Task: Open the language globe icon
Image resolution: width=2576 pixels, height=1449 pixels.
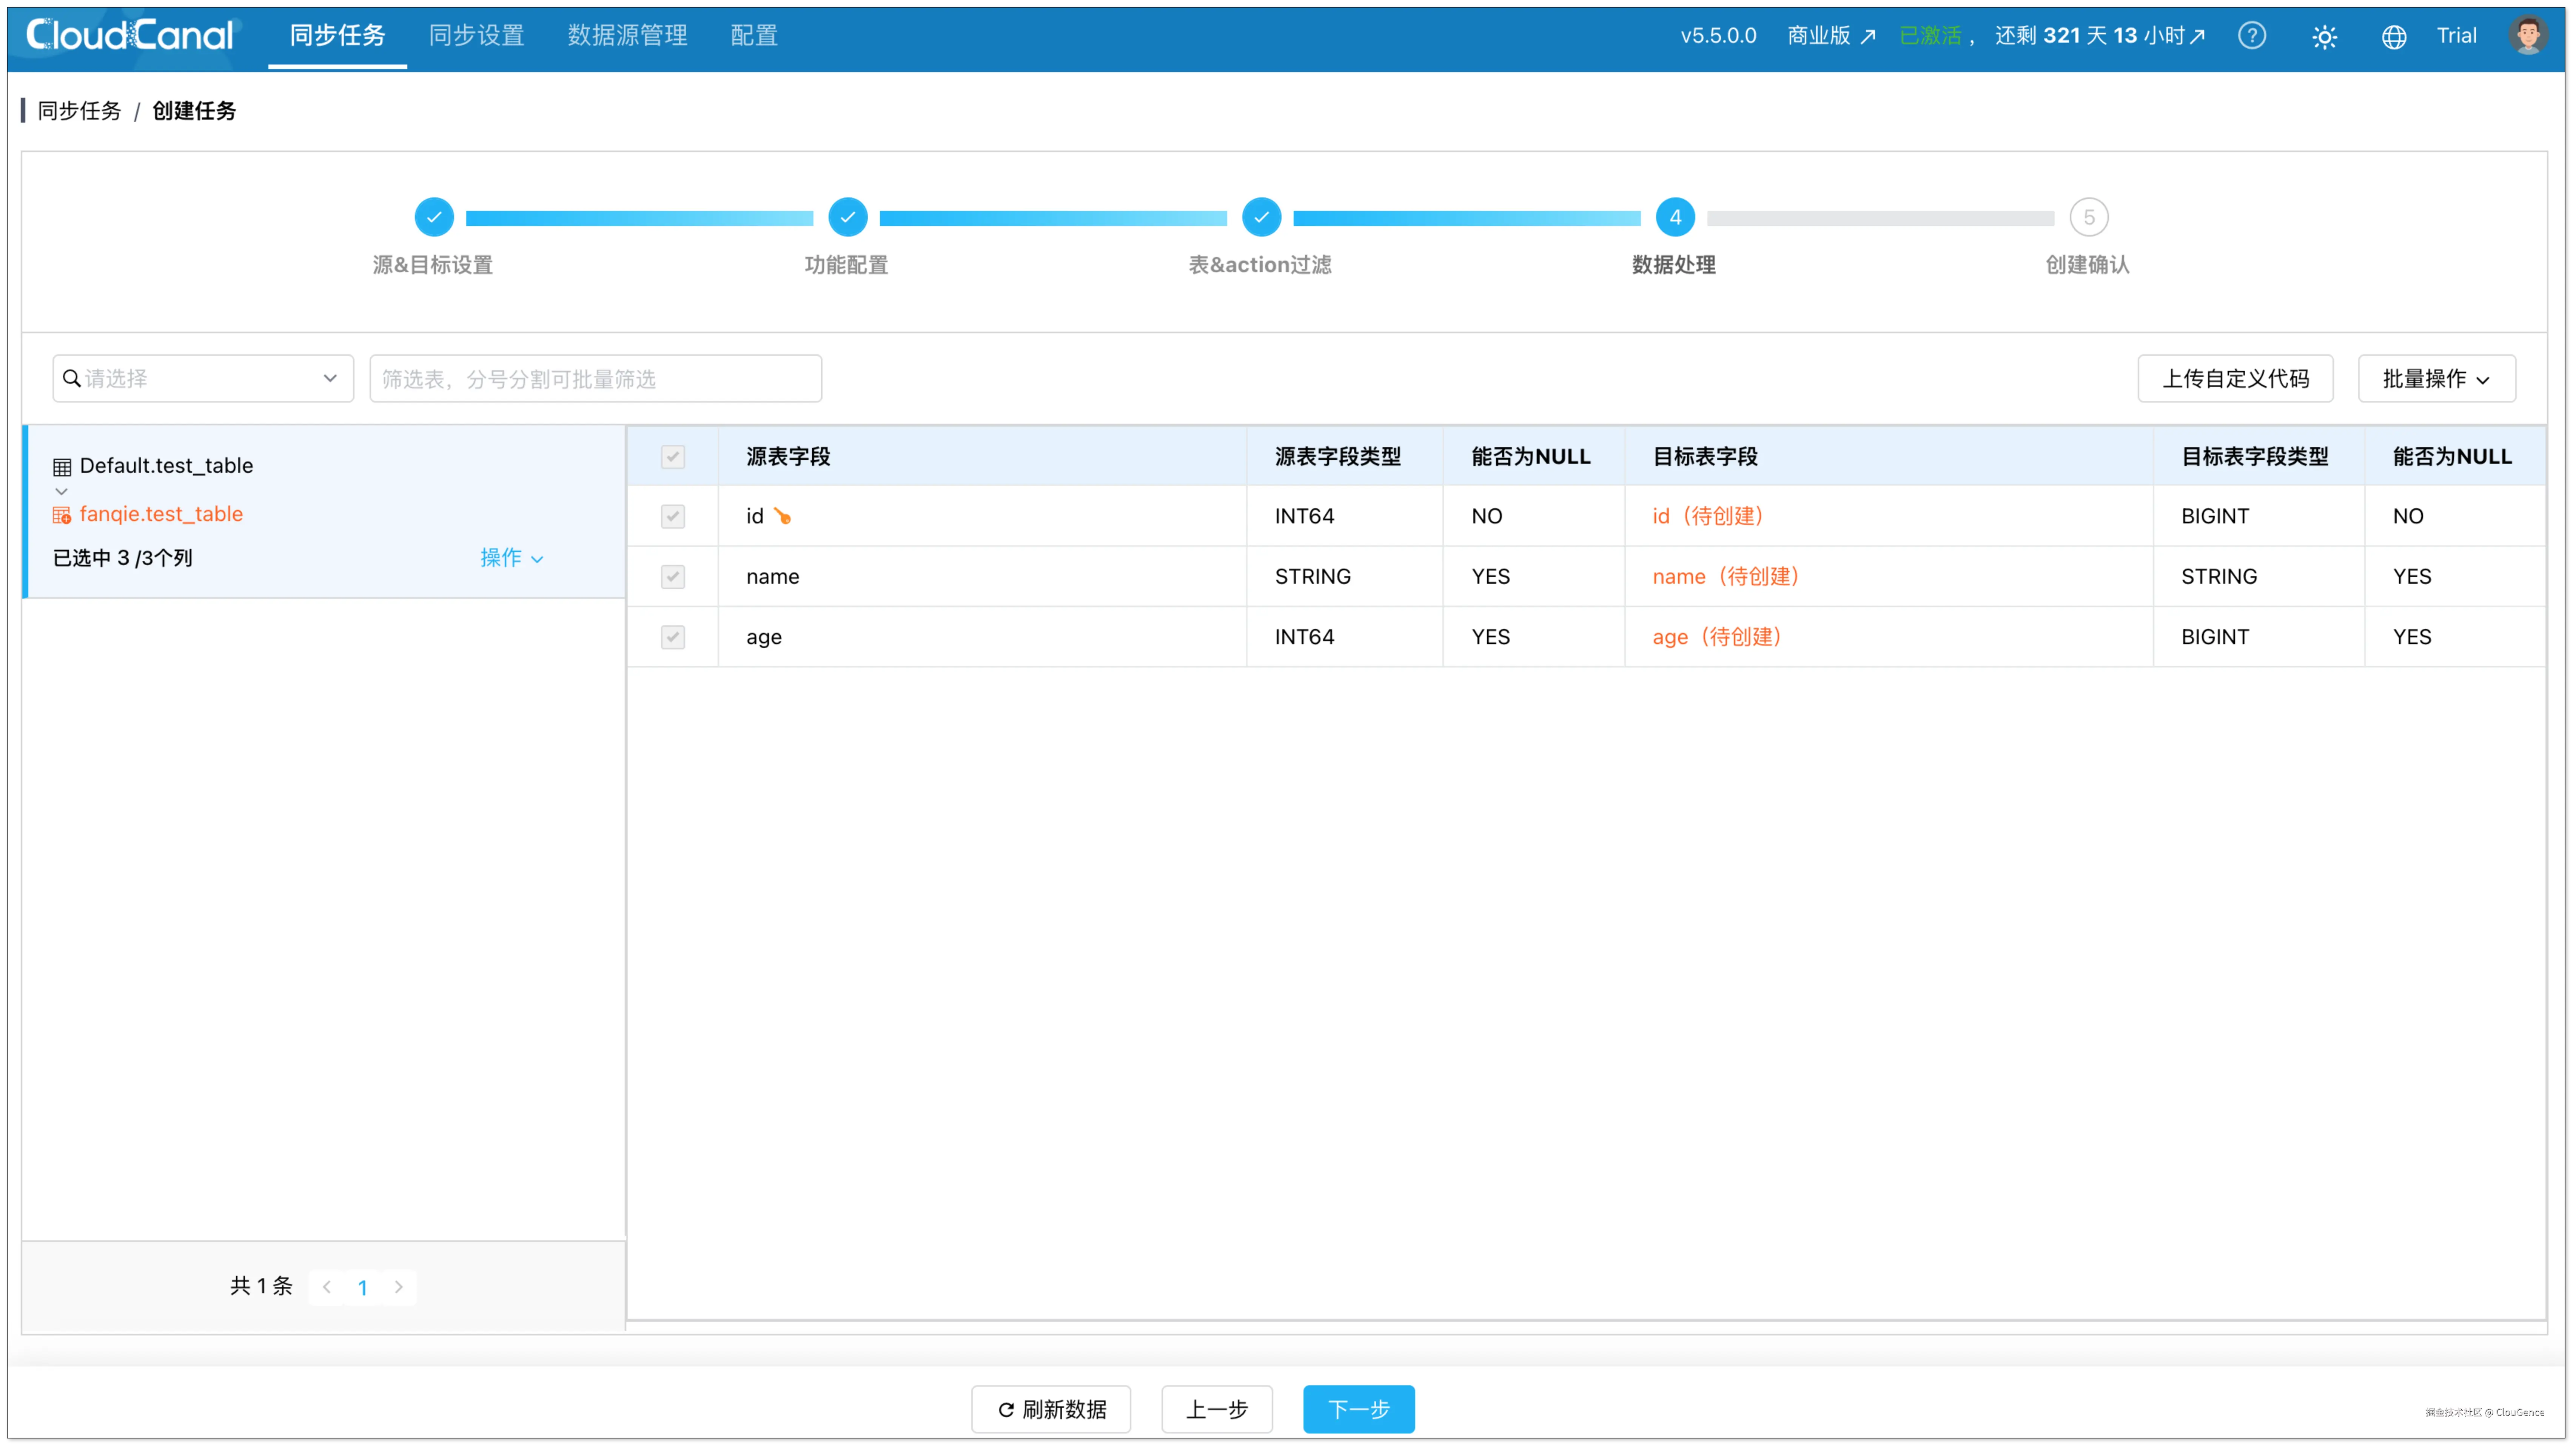Action: (2394, 37)
